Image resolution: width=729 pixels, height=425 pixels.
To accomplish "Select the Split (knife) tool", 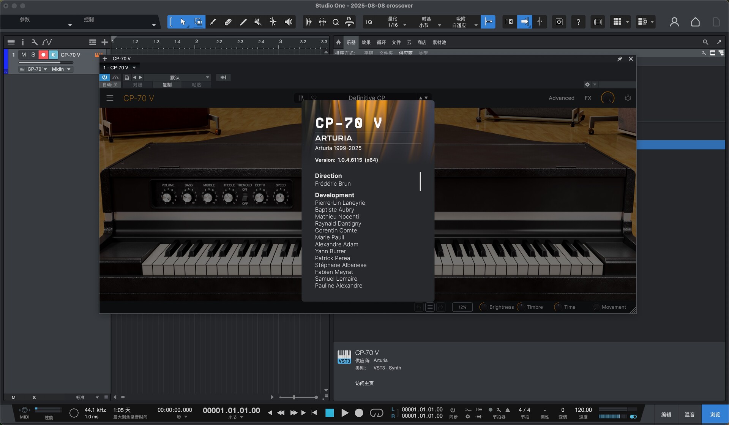I will pos(213,22).
